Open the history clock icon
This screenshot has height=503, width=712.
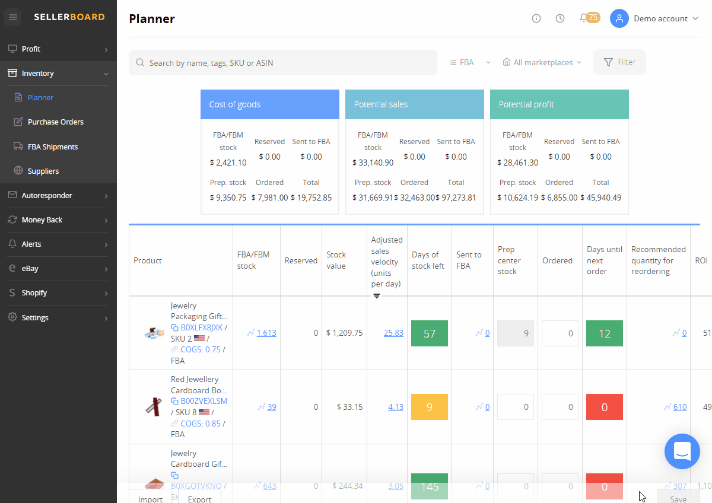[560, 18]
